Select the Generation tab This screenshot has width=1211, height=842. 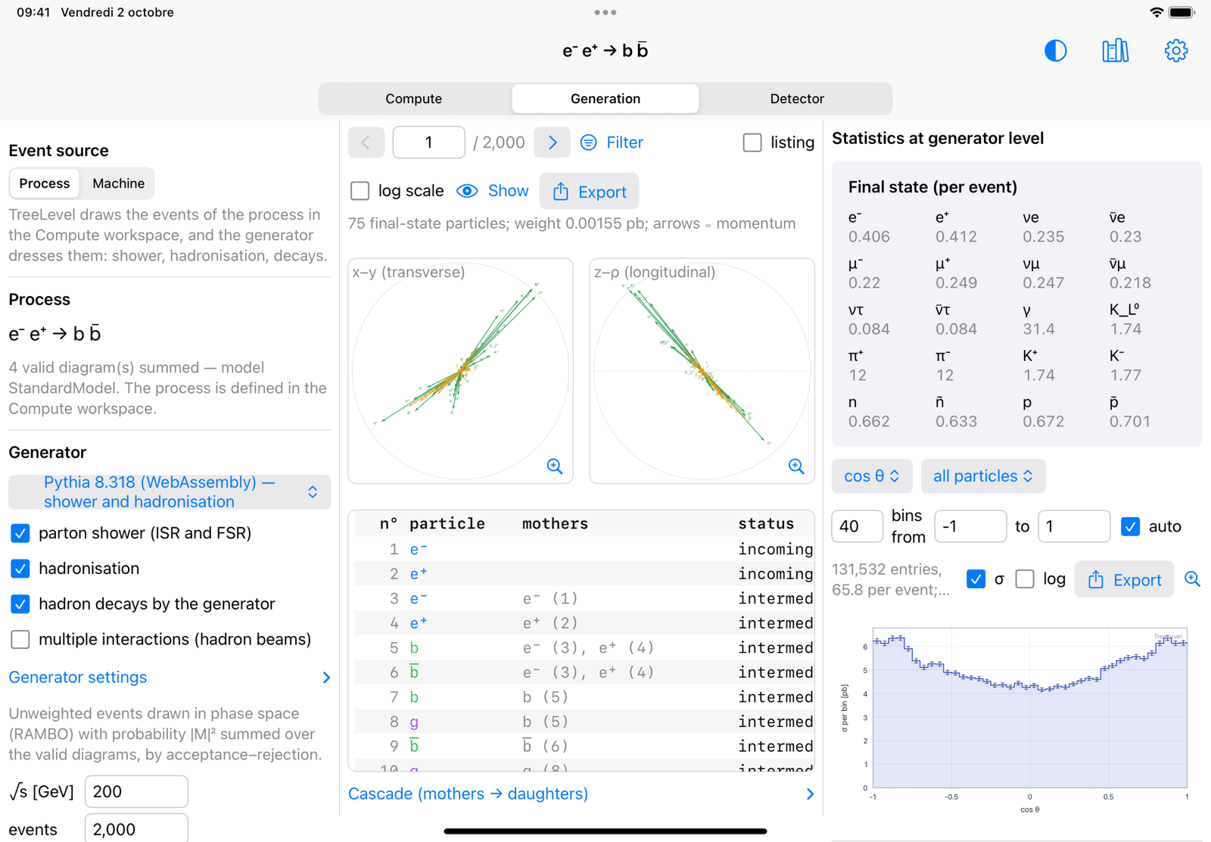[605, 98]
